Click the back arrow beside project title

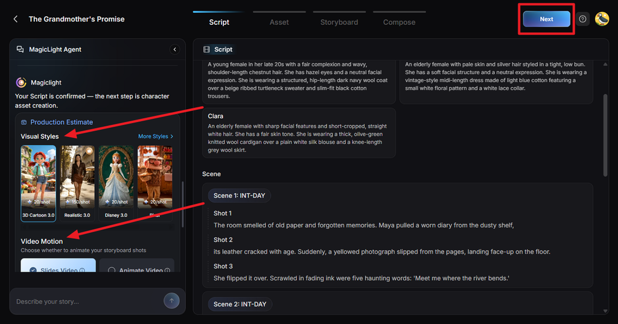(15, 19)
